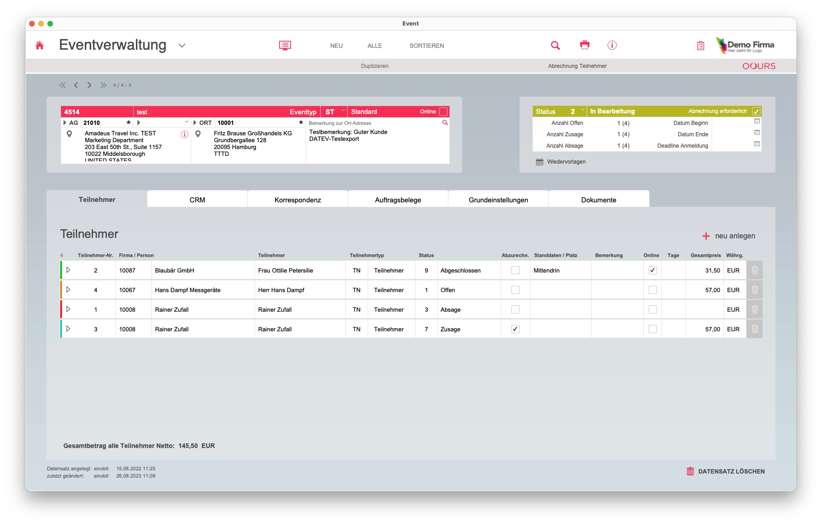Click map pin beside Amadeus Travel address
The image size is (822, 525).
(69, 134)
